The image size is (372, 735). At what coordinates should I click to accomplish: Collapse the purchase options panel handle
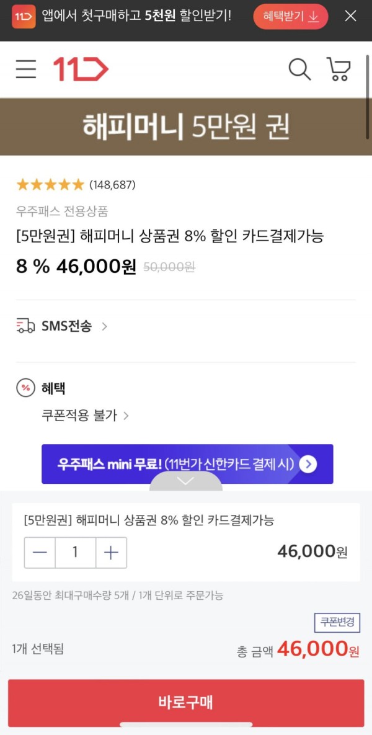[x=186, y=481]
